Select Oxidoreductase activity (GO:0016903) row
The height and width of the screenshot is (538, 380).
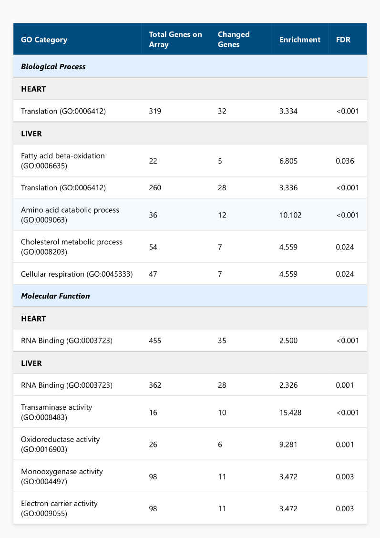(x=60, y=445)
